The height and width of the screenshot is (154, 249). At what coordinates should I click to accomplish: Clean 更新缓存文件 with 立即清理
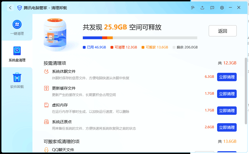(227, 94)
